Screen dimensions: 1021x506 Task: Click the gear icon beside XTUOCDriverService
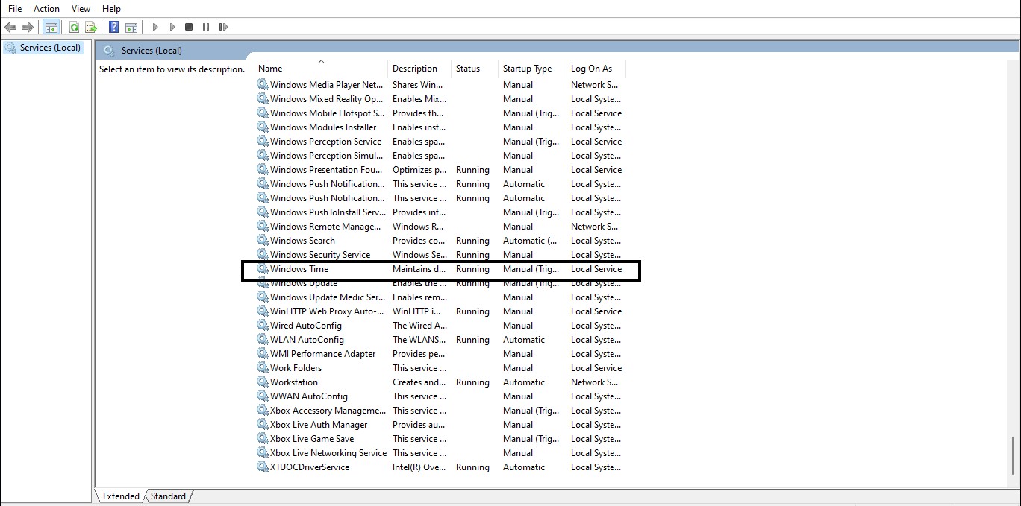263,467
